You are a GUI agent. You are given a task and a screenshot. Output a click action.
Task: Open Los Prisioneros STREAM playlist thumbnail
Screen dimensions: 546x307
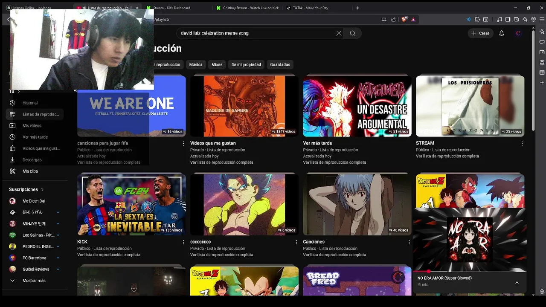[x=470, y=106]
